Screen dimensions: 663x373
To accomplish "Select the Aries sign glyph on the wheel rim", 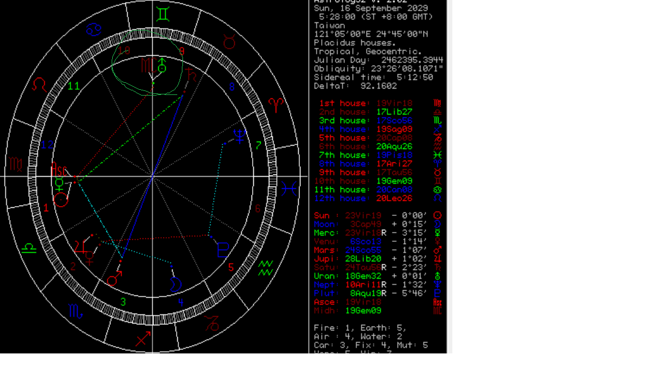I will [x=276, y=105].
